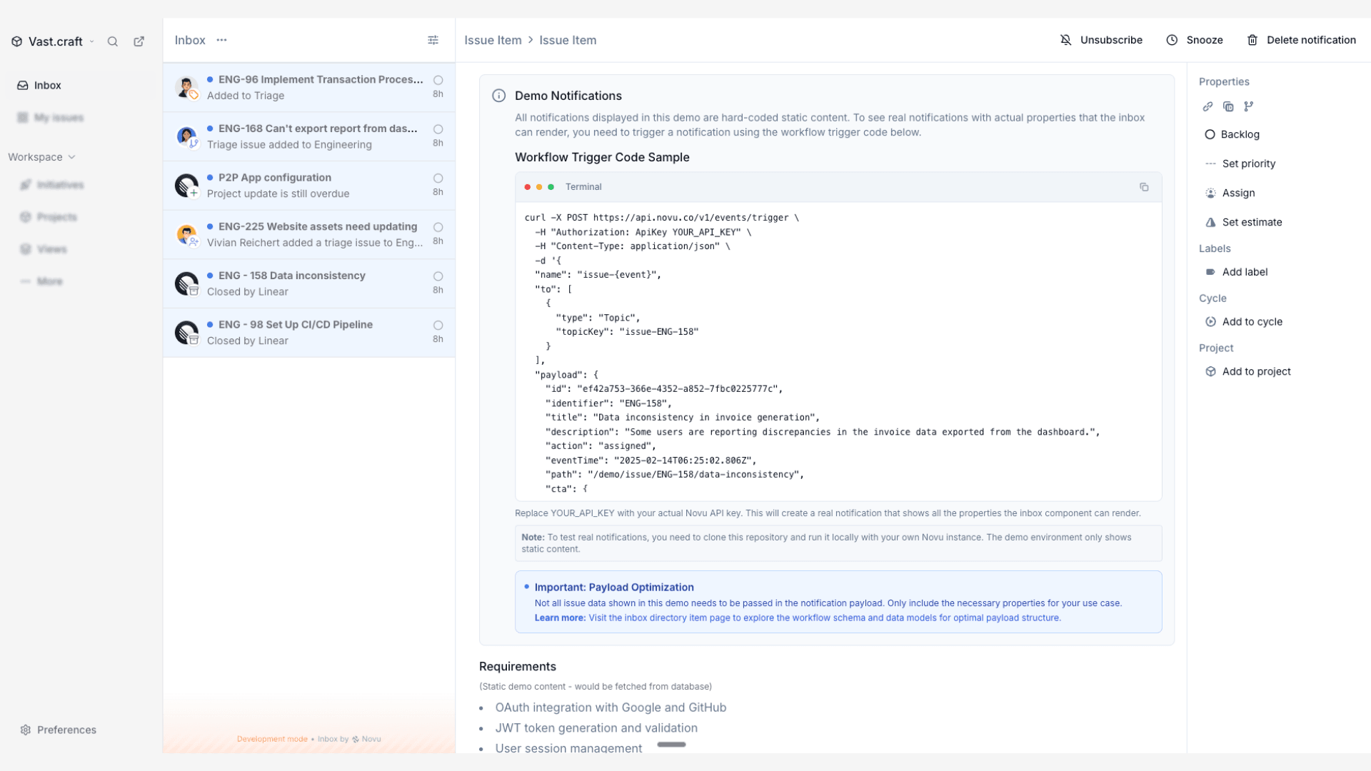The height and width of the screenshot is (771, 1371).
Task: Open ENG - 158 Data inconsistency notification
Action: [309, 283]
